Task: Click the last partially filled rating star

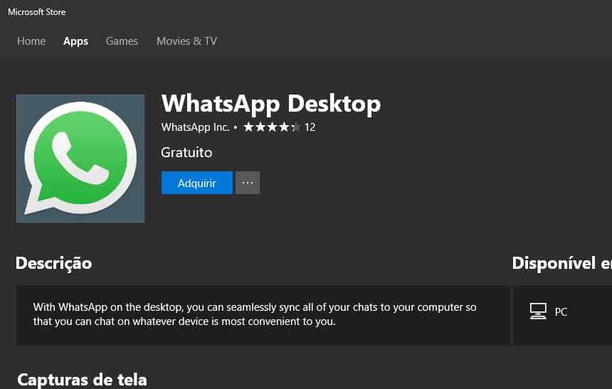Action: click(296, 127)
